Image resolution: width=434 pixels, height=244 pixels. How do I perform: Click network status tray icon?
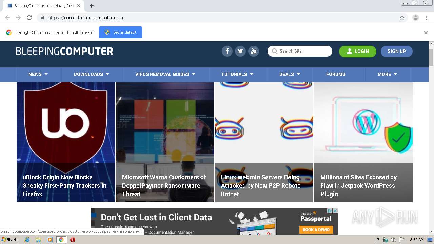[x=386, y=240]
